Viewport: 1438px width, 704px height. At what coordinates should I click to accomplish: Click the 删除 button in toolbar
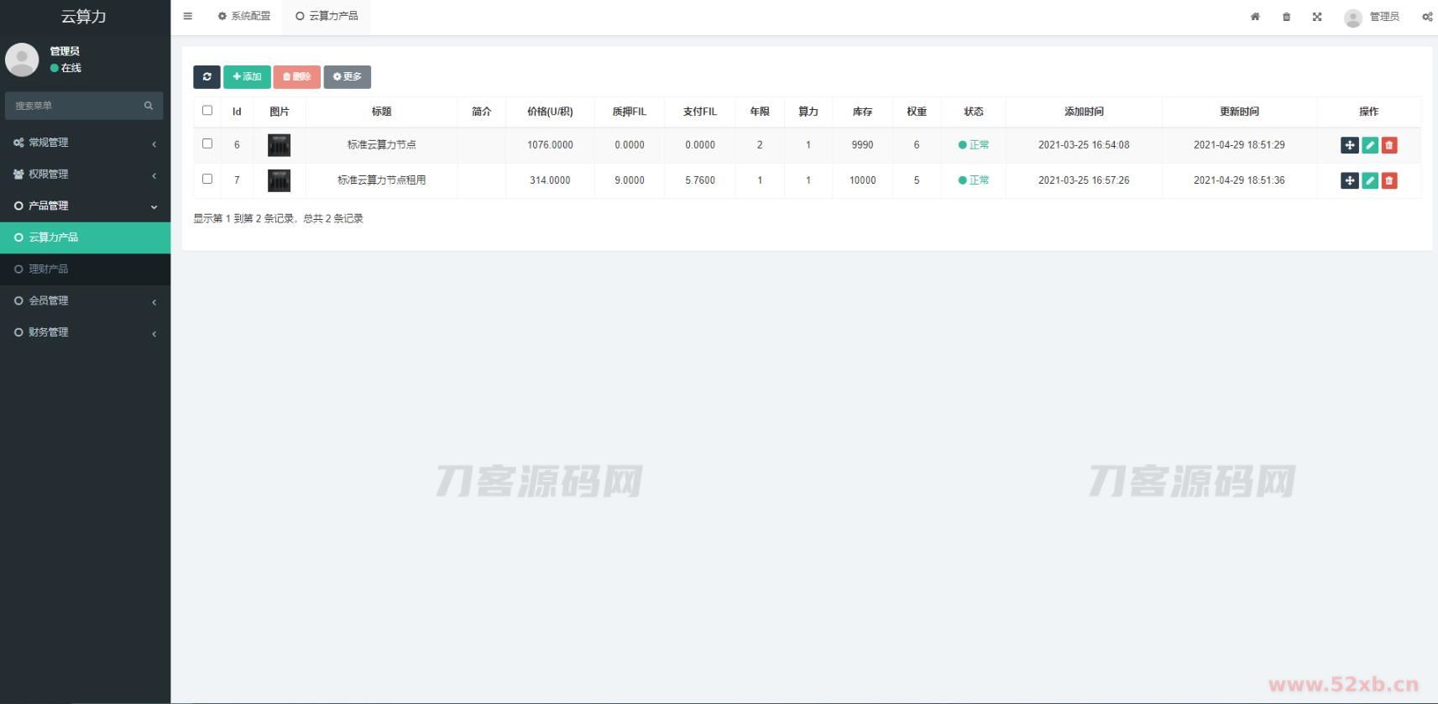click(296, 77)
